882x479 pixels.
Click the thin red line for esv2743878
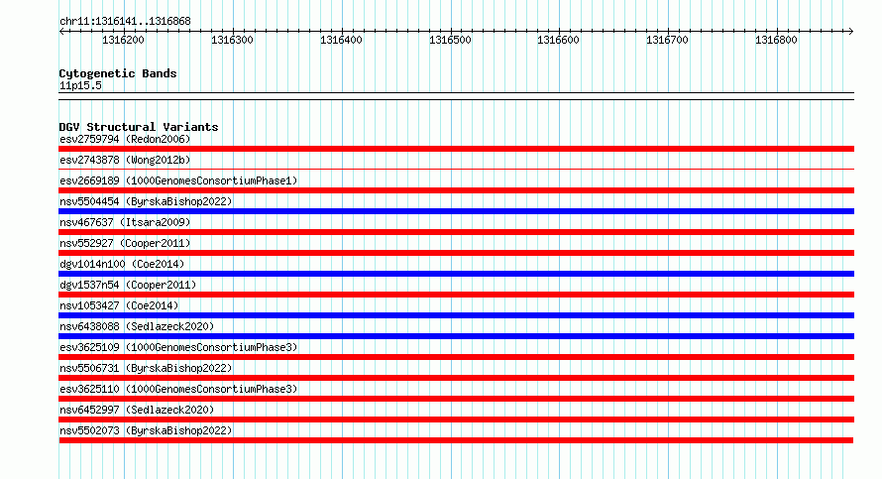point(456,169)
